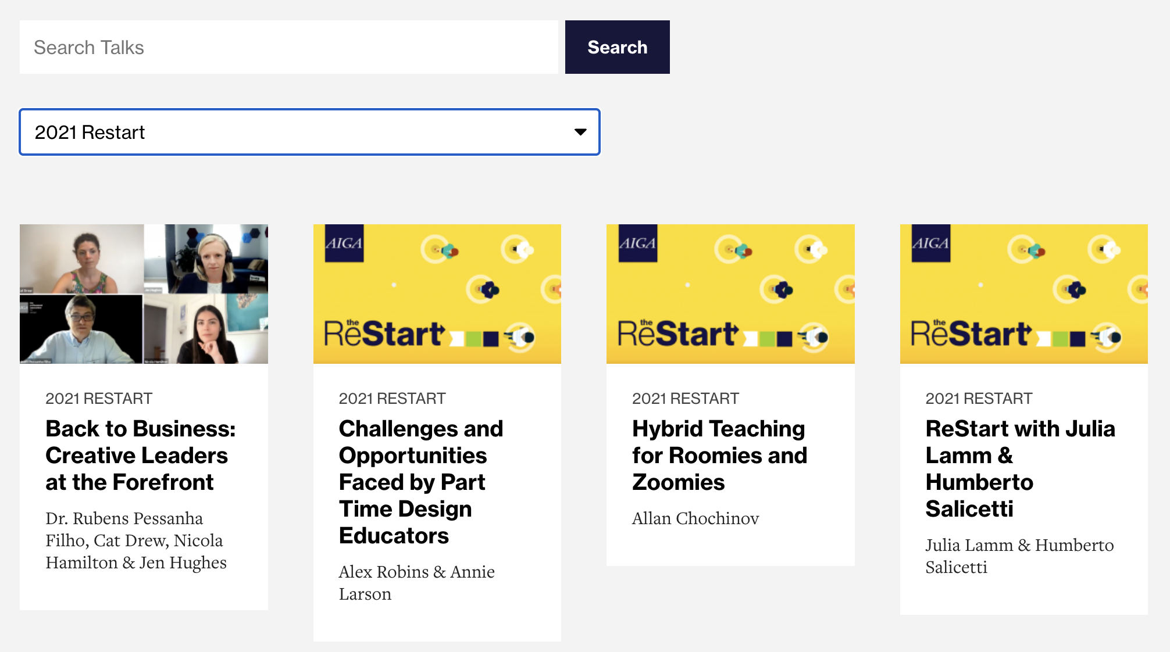The width and height of the screenshot is (1170, 652).
Task: Open Hybrid Teaching for Roomies and Zoomies title
Action: click(719, 456)
